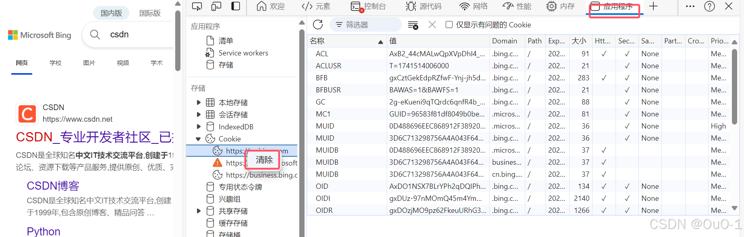The image size is (744, 237).
Task: Click the value BAWAS=1&BAWFS=1
Action: pyautogui.click(x=424, y=90)
